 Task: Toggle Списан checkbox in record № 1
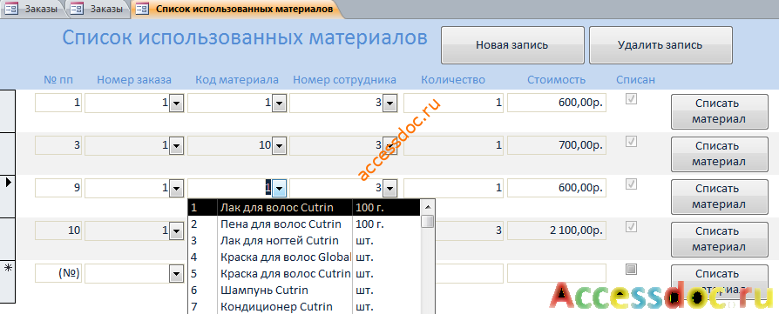(632, 99)
